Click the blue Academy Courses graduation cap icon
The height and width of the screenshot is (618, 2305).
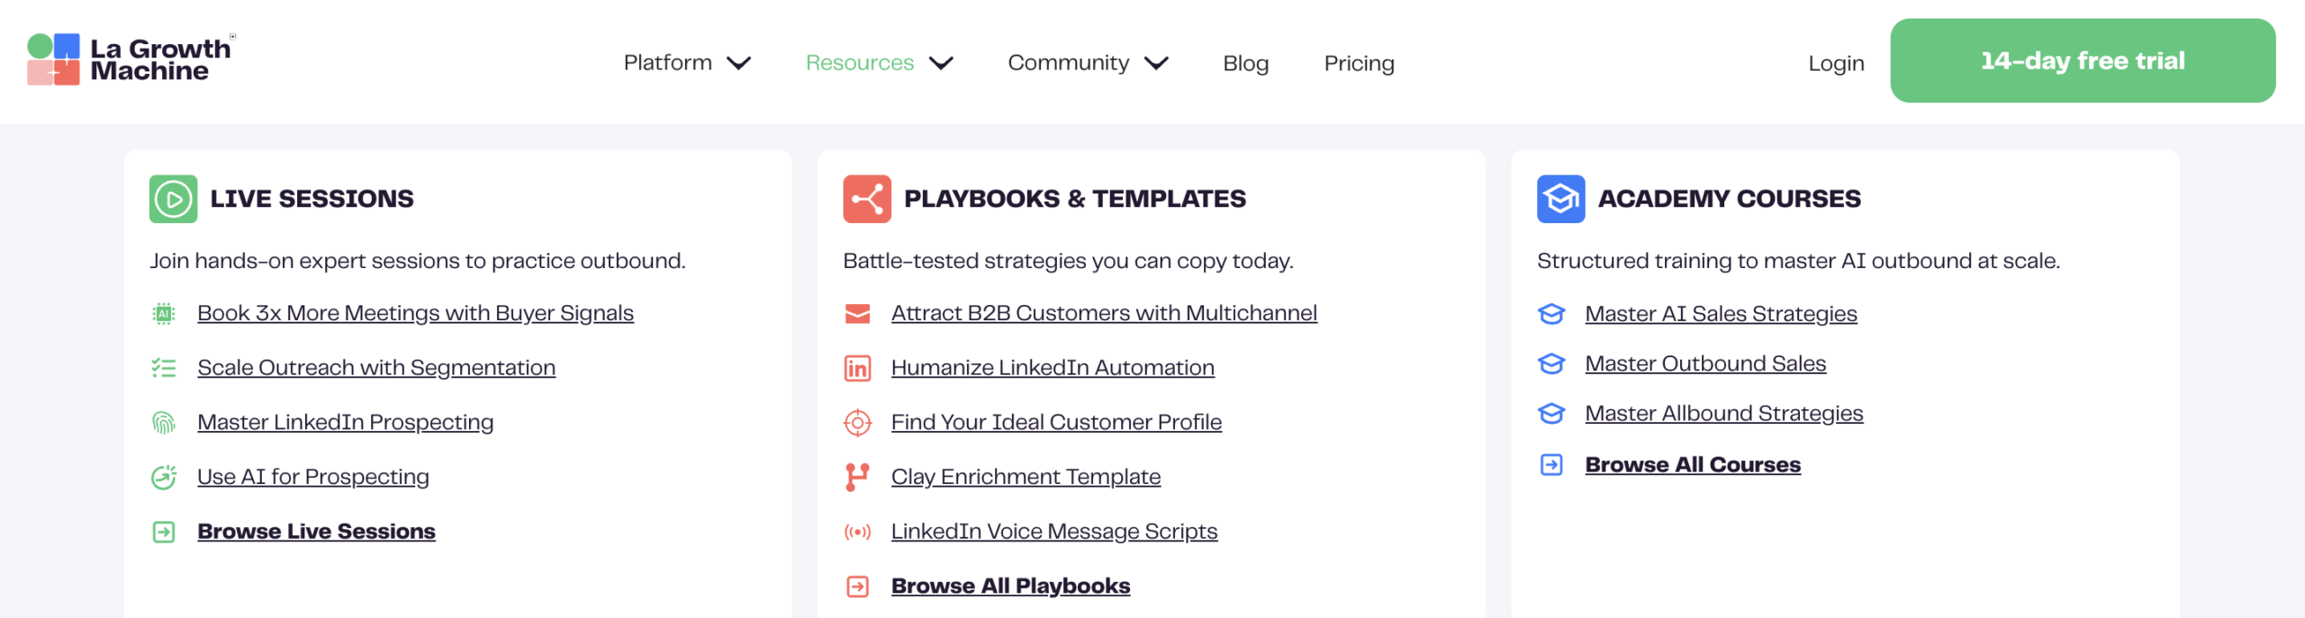(1560, 199)
